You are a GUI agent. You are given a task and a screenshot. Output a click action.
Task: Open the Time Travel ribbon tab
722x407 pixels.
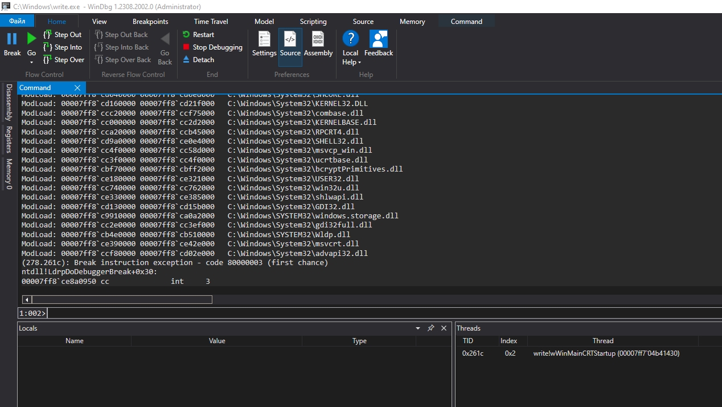[x=211, y=22]
